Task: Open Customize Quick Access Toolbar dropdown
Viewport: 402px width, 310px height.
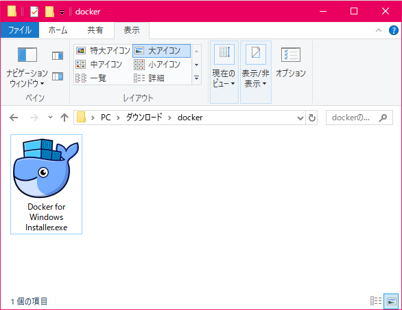Action: click(x=62, y=12)
